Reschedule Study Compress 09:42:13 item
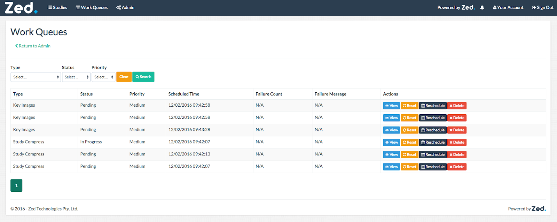The width and height of the screenshot is (557, 222). coord(433,154)
